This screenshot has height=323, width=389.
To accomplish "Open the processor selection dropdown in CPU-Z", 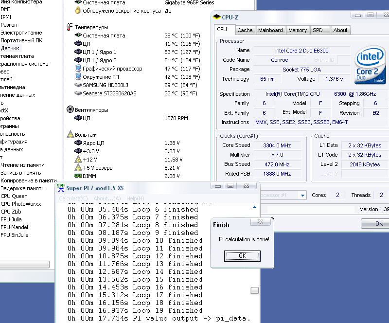I will pos(302,196).
